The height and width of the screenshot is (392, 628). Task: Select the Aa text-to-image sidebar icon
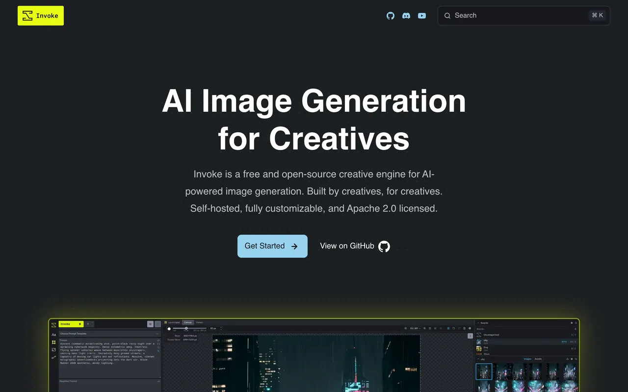pos(53,335)
